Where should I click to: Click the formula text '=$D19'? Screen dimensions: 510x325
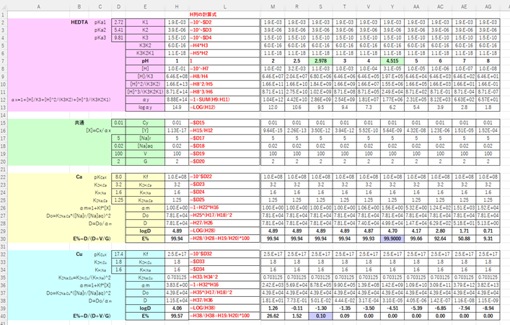coord(198,153)
